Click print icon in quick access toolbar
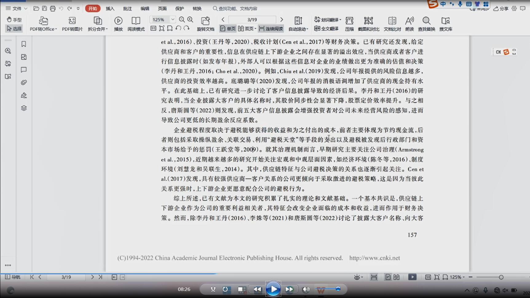530x298 pixels. coord(53,9)
